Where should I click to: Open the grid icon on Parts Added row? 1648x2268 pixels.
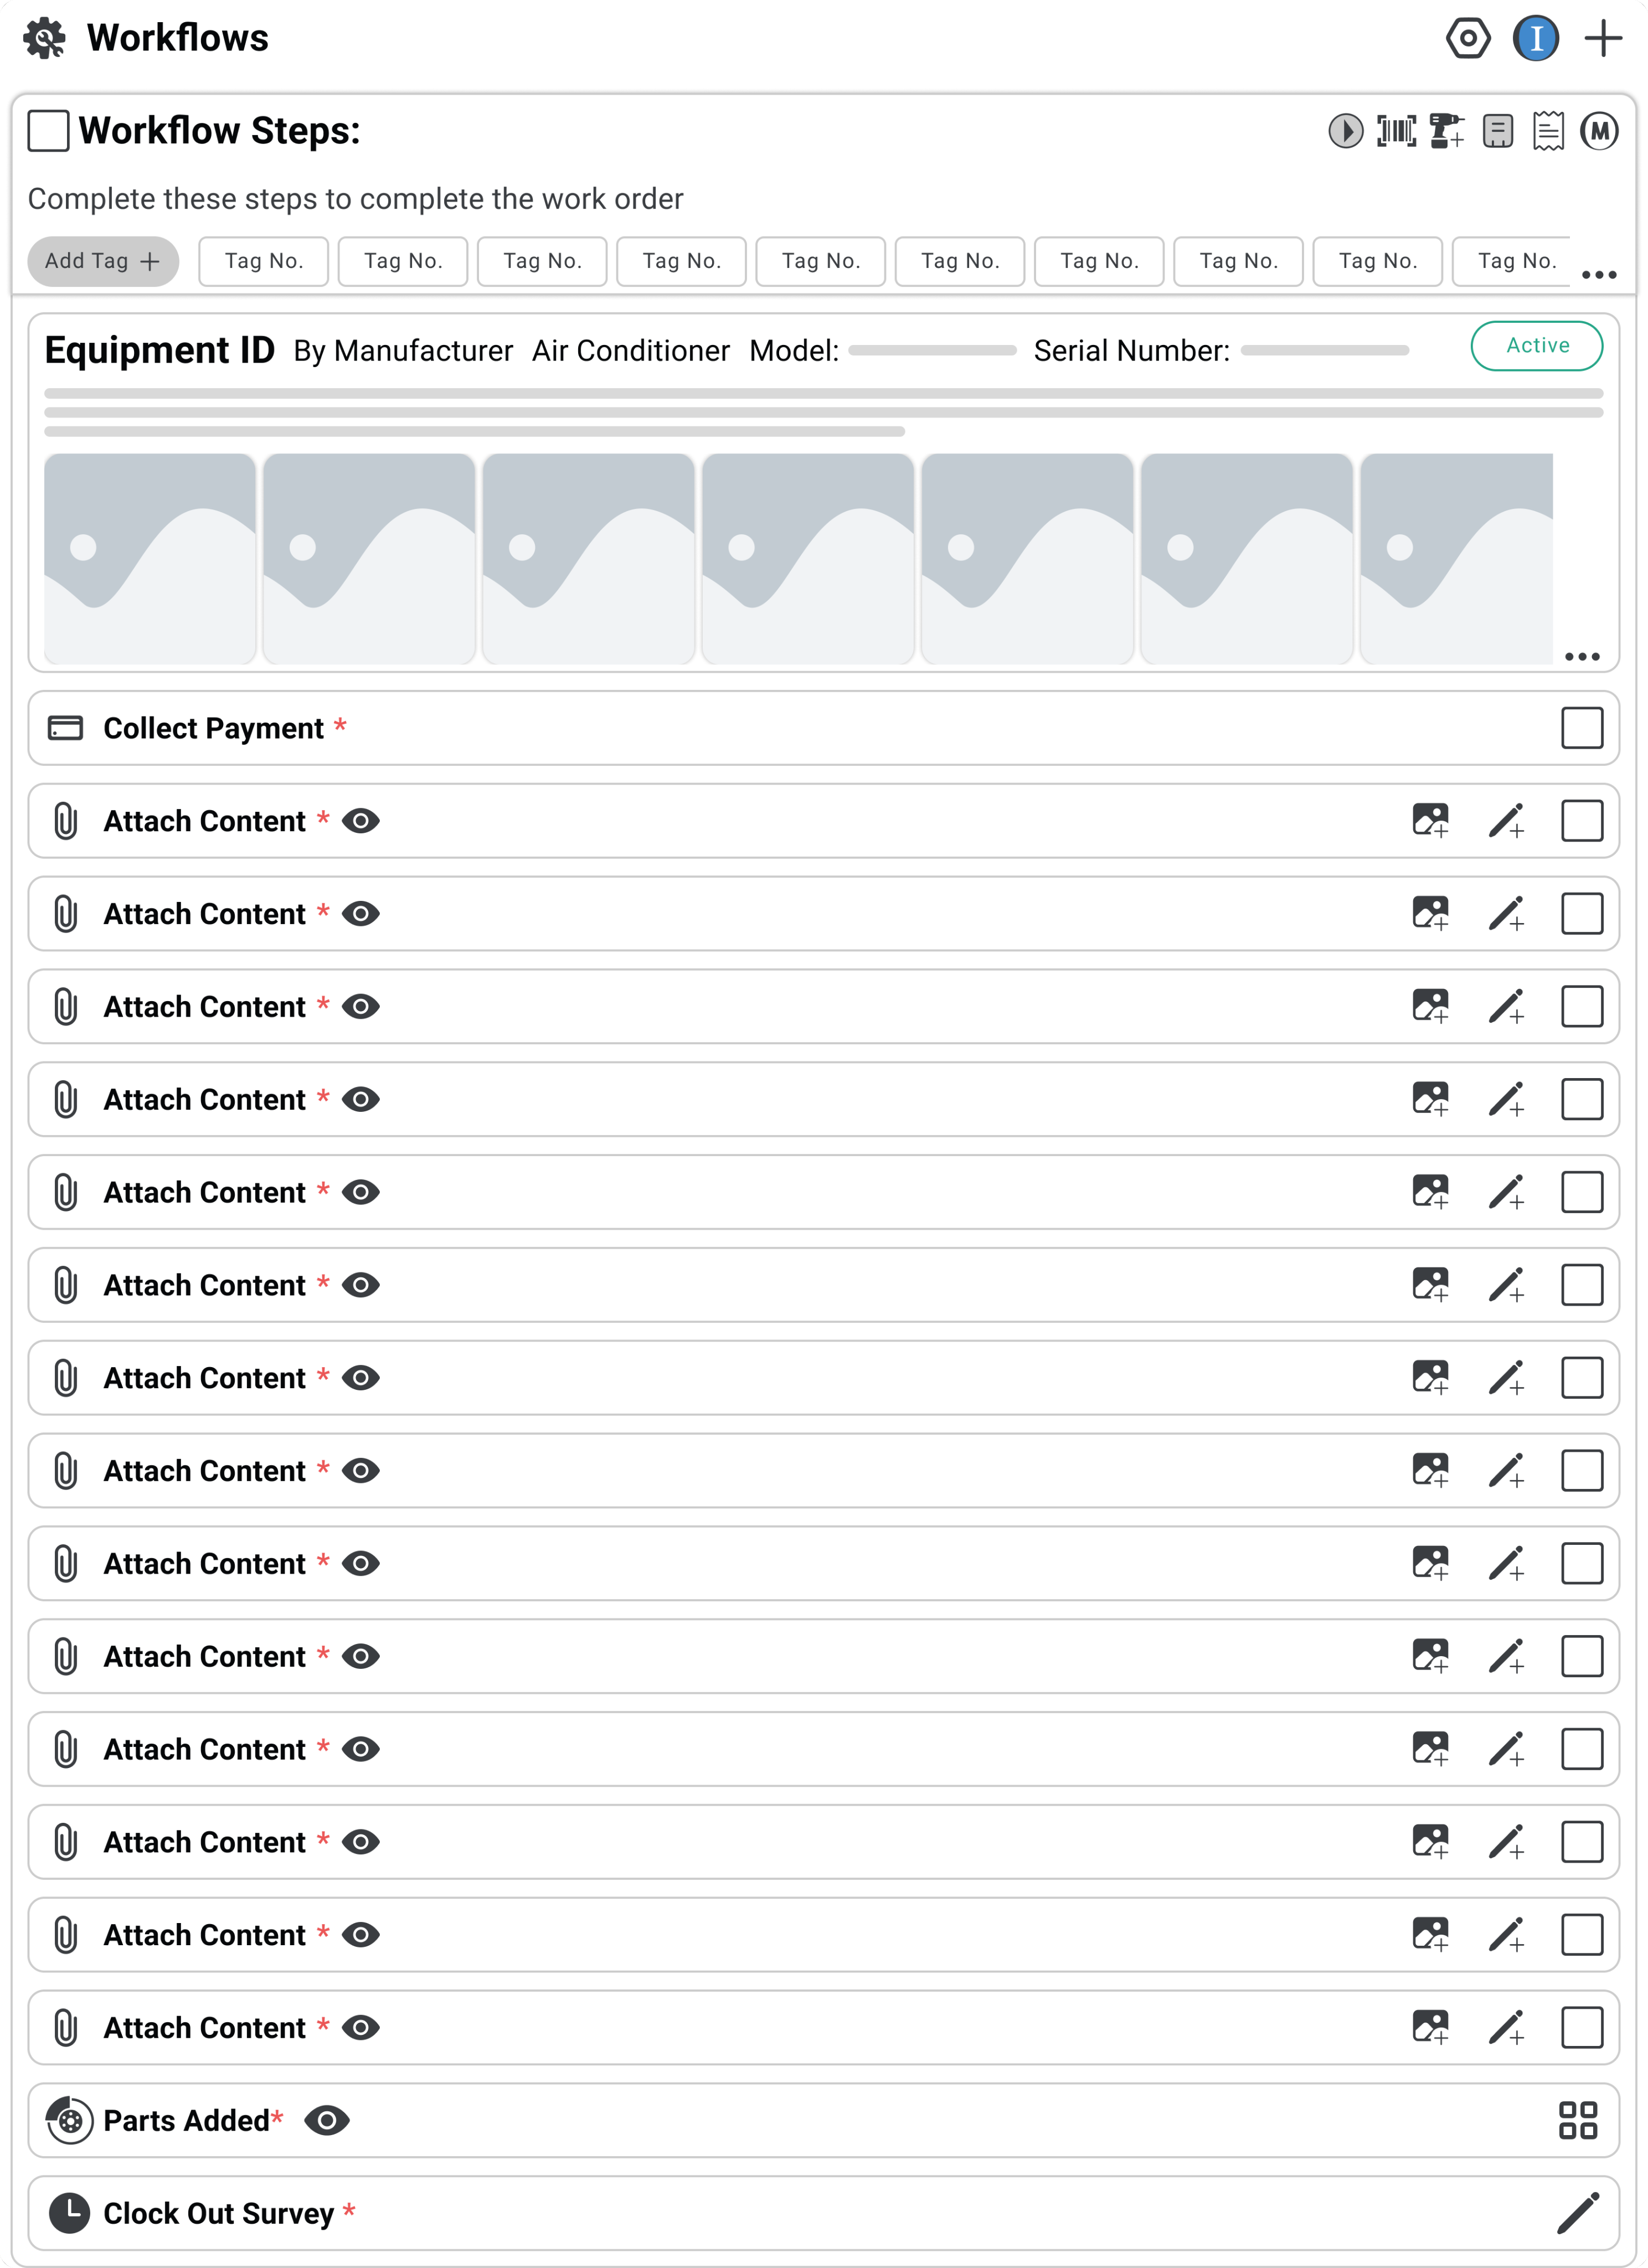click(x=1578, y=2120)
